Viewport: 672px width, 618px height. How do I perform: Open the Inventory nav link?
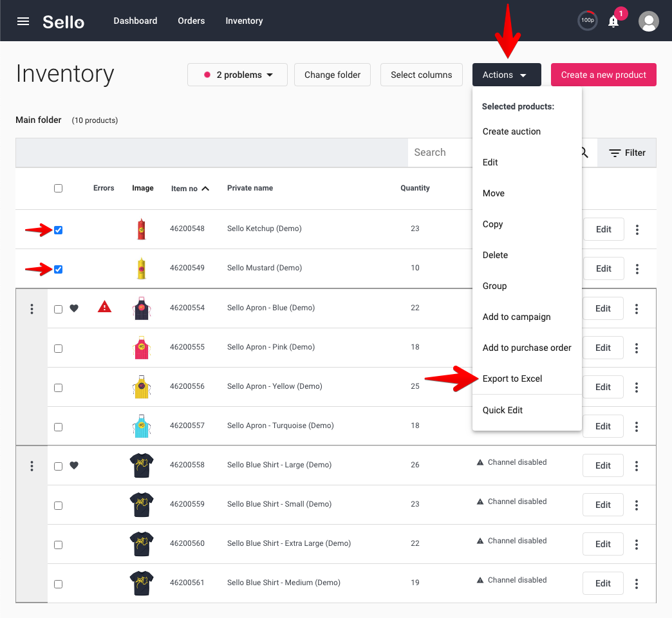click(x=245, y=21)
